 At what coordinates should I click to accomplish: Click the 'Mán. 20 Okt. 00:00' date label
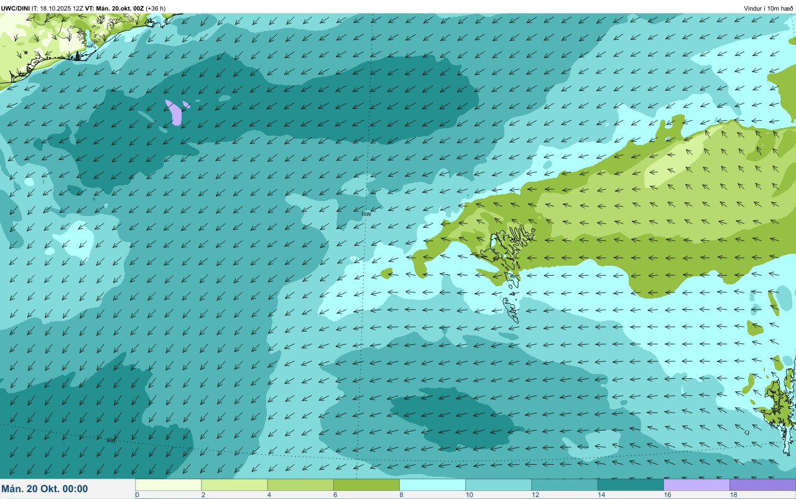point(45,489)
